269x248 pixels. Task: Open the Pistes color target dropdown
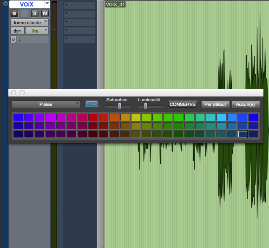pos(46,104)
